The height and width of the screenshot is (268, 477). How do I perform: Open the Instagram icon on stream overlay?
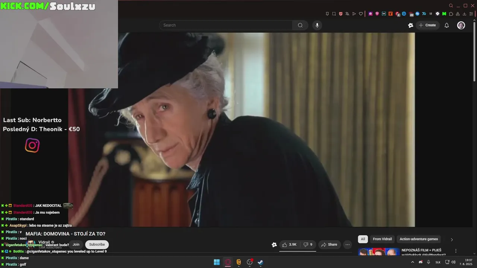coord(32,145)
